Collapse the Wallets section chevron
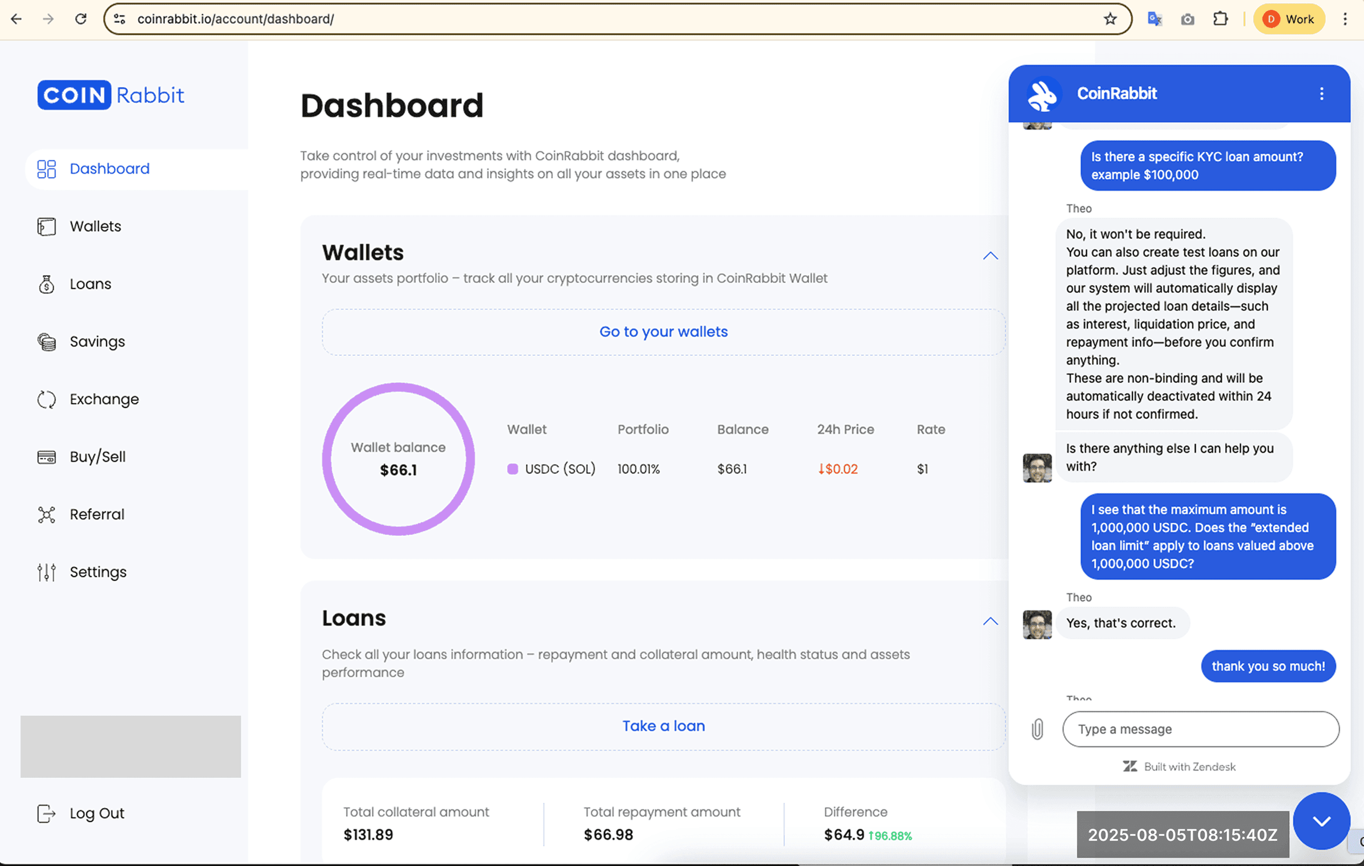Image resolution: width=1364 pixels, height=866 pixels. coord(990,256)
